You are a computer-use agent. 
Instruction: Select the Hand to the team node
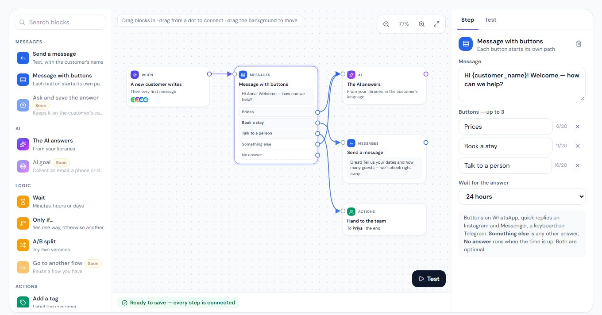click(x=384, y=219)
